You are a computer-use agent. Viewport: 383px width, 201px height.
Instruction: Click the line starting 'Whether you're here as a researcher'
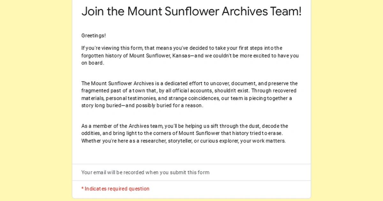pos(183,141)
